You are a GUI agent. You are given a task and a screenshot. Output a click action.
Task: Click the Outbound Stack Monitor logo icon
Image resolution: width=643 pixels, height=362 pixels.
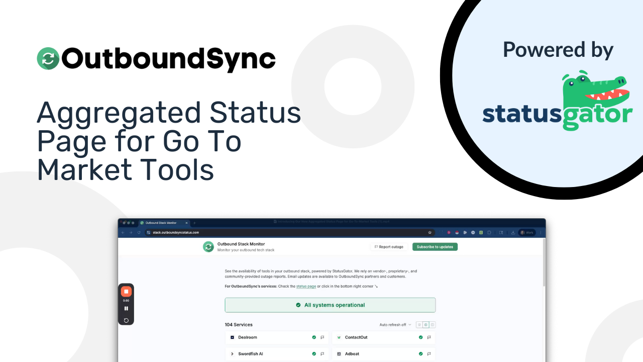click(x=208, y=247)
